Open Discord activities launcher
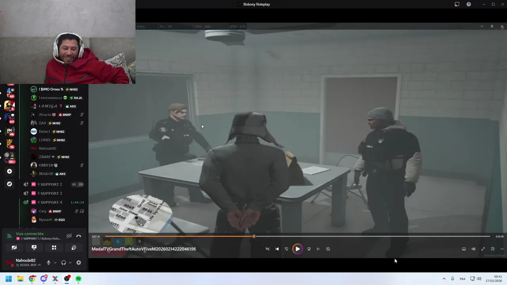The width and height of the screenshot is (507, 285). (x=54, y=247)
